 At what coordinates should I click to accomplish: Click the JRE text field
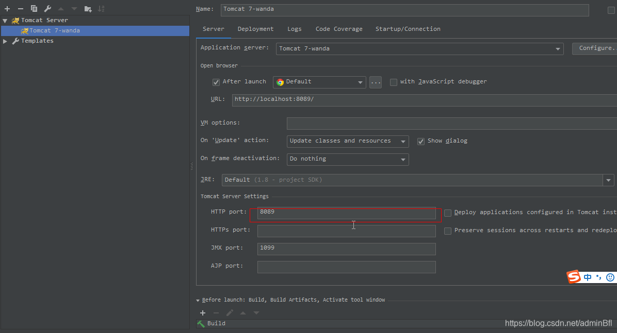[412, 180]
